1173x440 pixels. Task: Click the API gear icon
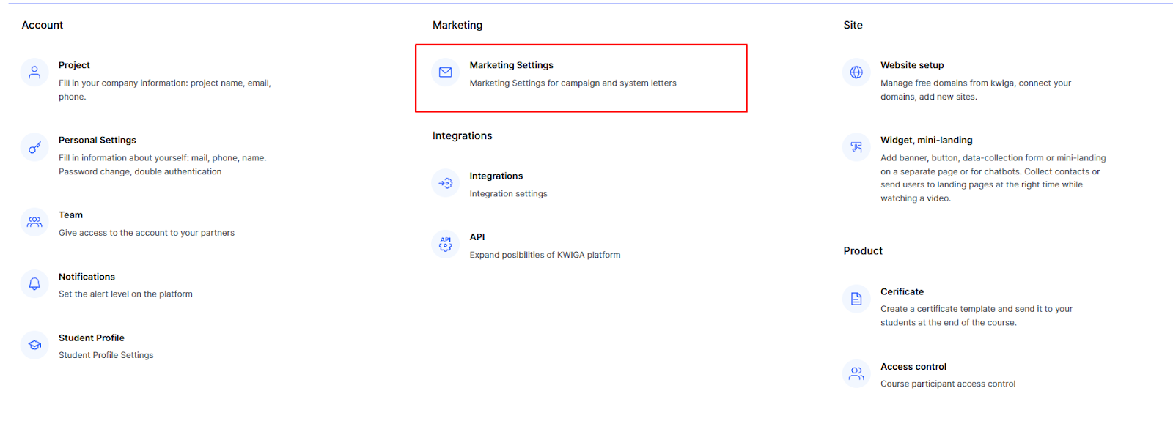pos(445,244)
